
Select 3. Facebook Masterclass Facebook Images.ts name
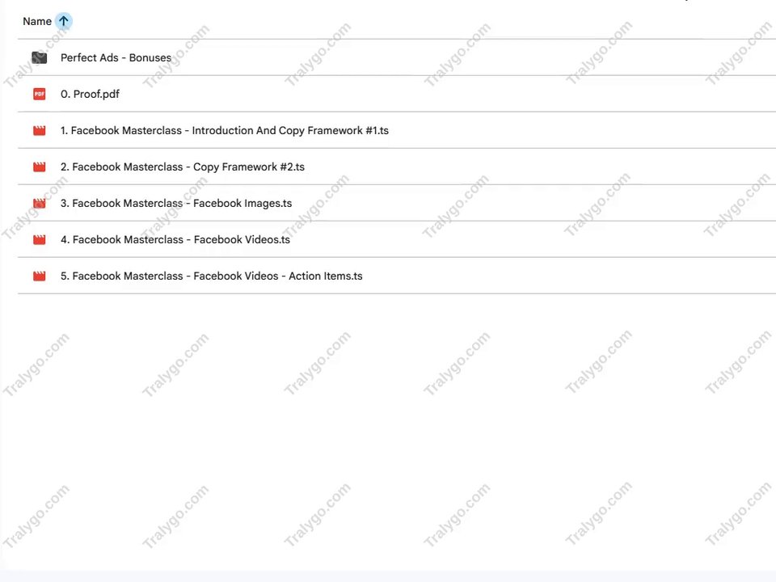tap(176, 204)
